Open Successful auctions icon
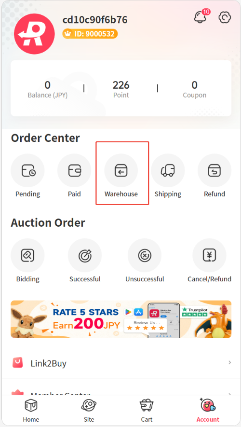Screen dimensions: 241x427 click(x=85, y=255)
